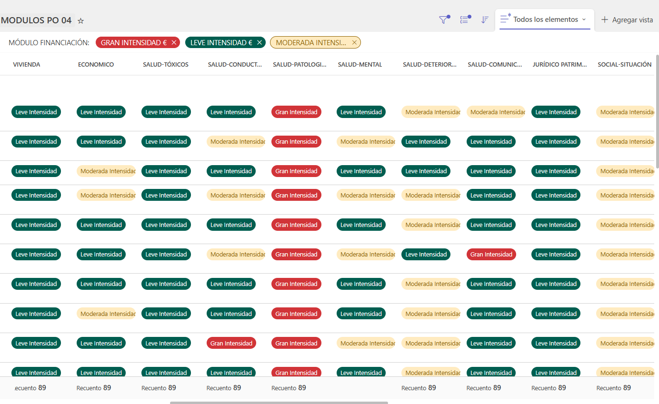Click Gran Intensidad tag in SALUD-CONDUCT... column
This screenshot has width=659, height=404.
(231, 344)
